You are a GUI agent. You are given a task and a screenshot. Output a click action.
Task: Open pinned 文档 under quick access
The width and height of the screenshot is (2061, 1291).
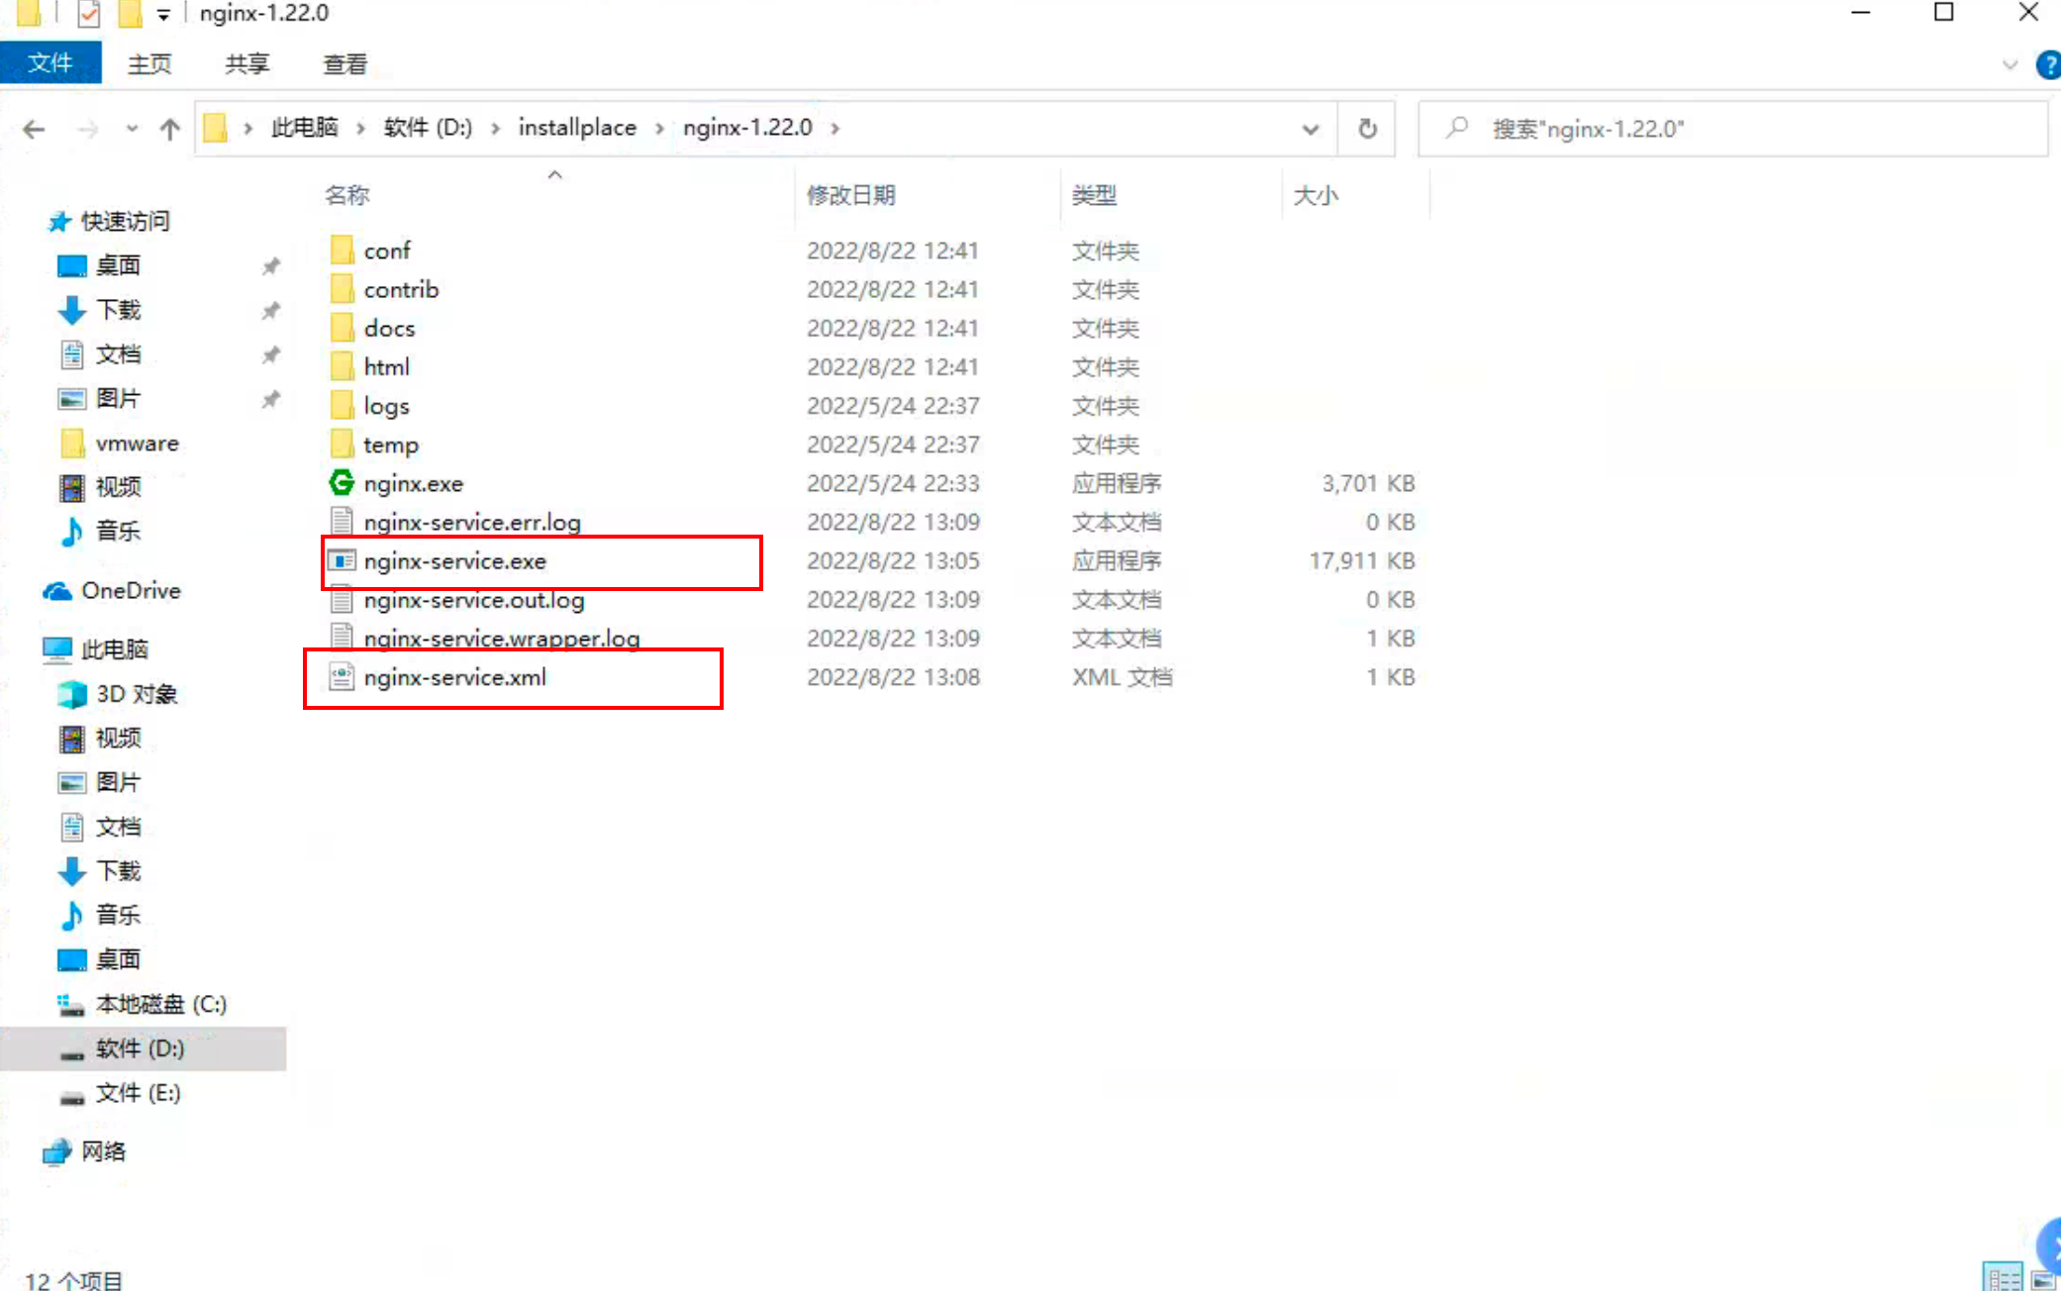[x=118, y=354]
